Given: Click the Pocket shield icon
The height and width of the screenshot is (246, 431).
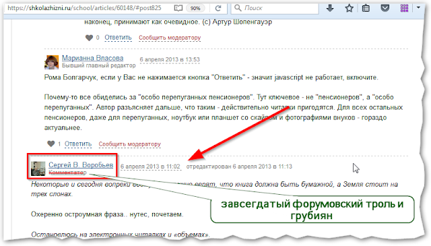Looking at the screenshot, I should pos(385,8).
